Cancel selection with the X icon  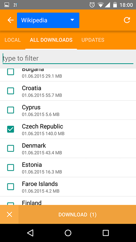(x=9, y=215)
